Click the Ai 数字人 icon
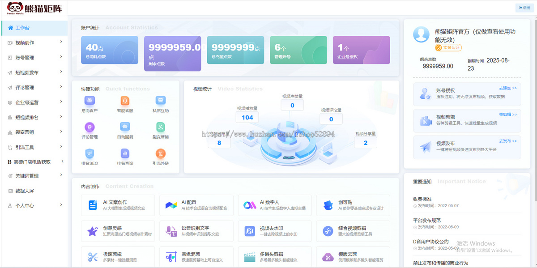 pyautogui.click(x=250, y=205)
